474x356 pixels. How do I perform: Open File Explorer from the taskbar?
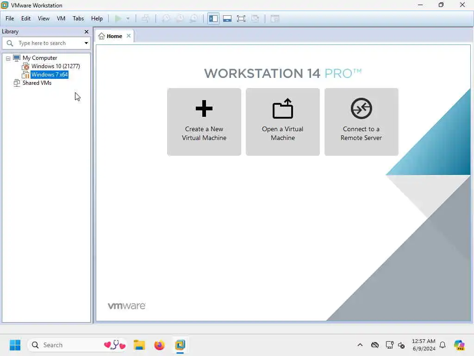click(139, 345)
